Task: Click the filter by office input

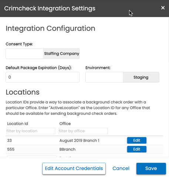Action: pyautogui.click(x=83, y=131)
